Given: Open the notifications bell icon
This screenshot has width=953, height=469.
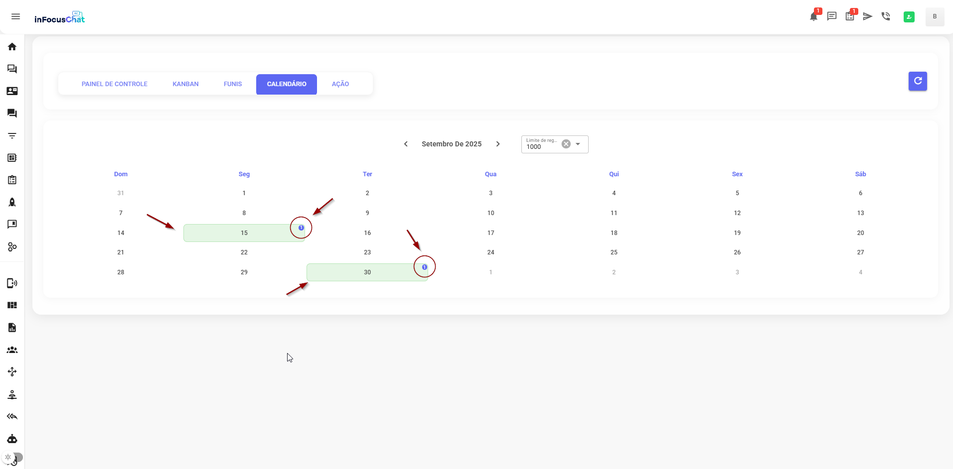Looking at the screenshot, I should tap(813, 16).
